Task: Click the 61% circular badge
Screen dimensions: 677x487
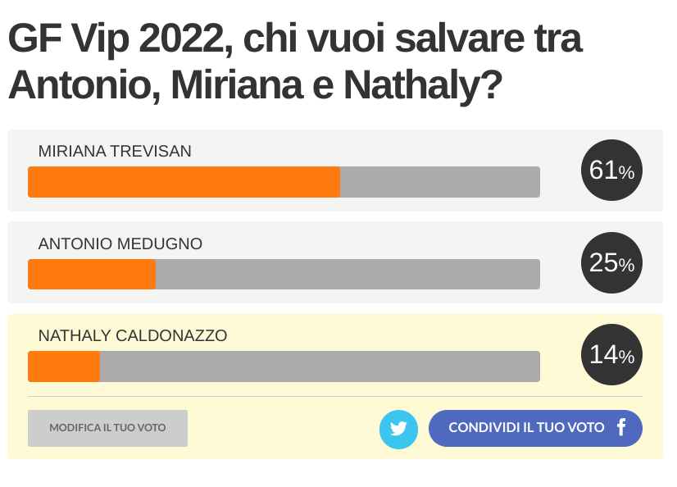Action: point(611,171)
